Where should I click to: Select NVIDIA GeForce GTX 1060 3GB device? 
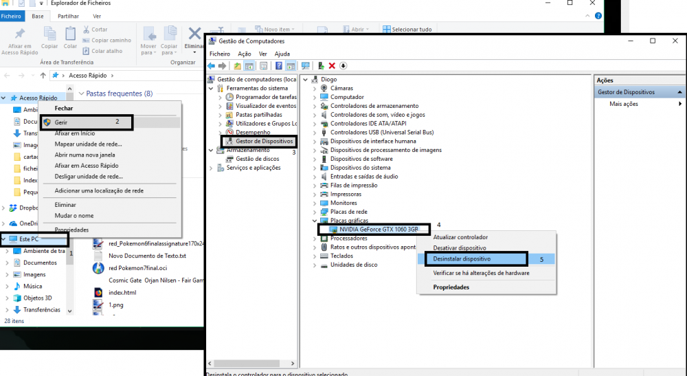[x=379, y=229]
